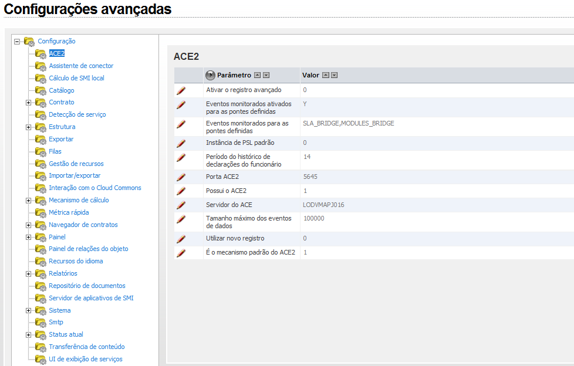Click folder icon of Filas node
Image resolution: width=574 pixels, height=366 pixels.
click(40, 151)
